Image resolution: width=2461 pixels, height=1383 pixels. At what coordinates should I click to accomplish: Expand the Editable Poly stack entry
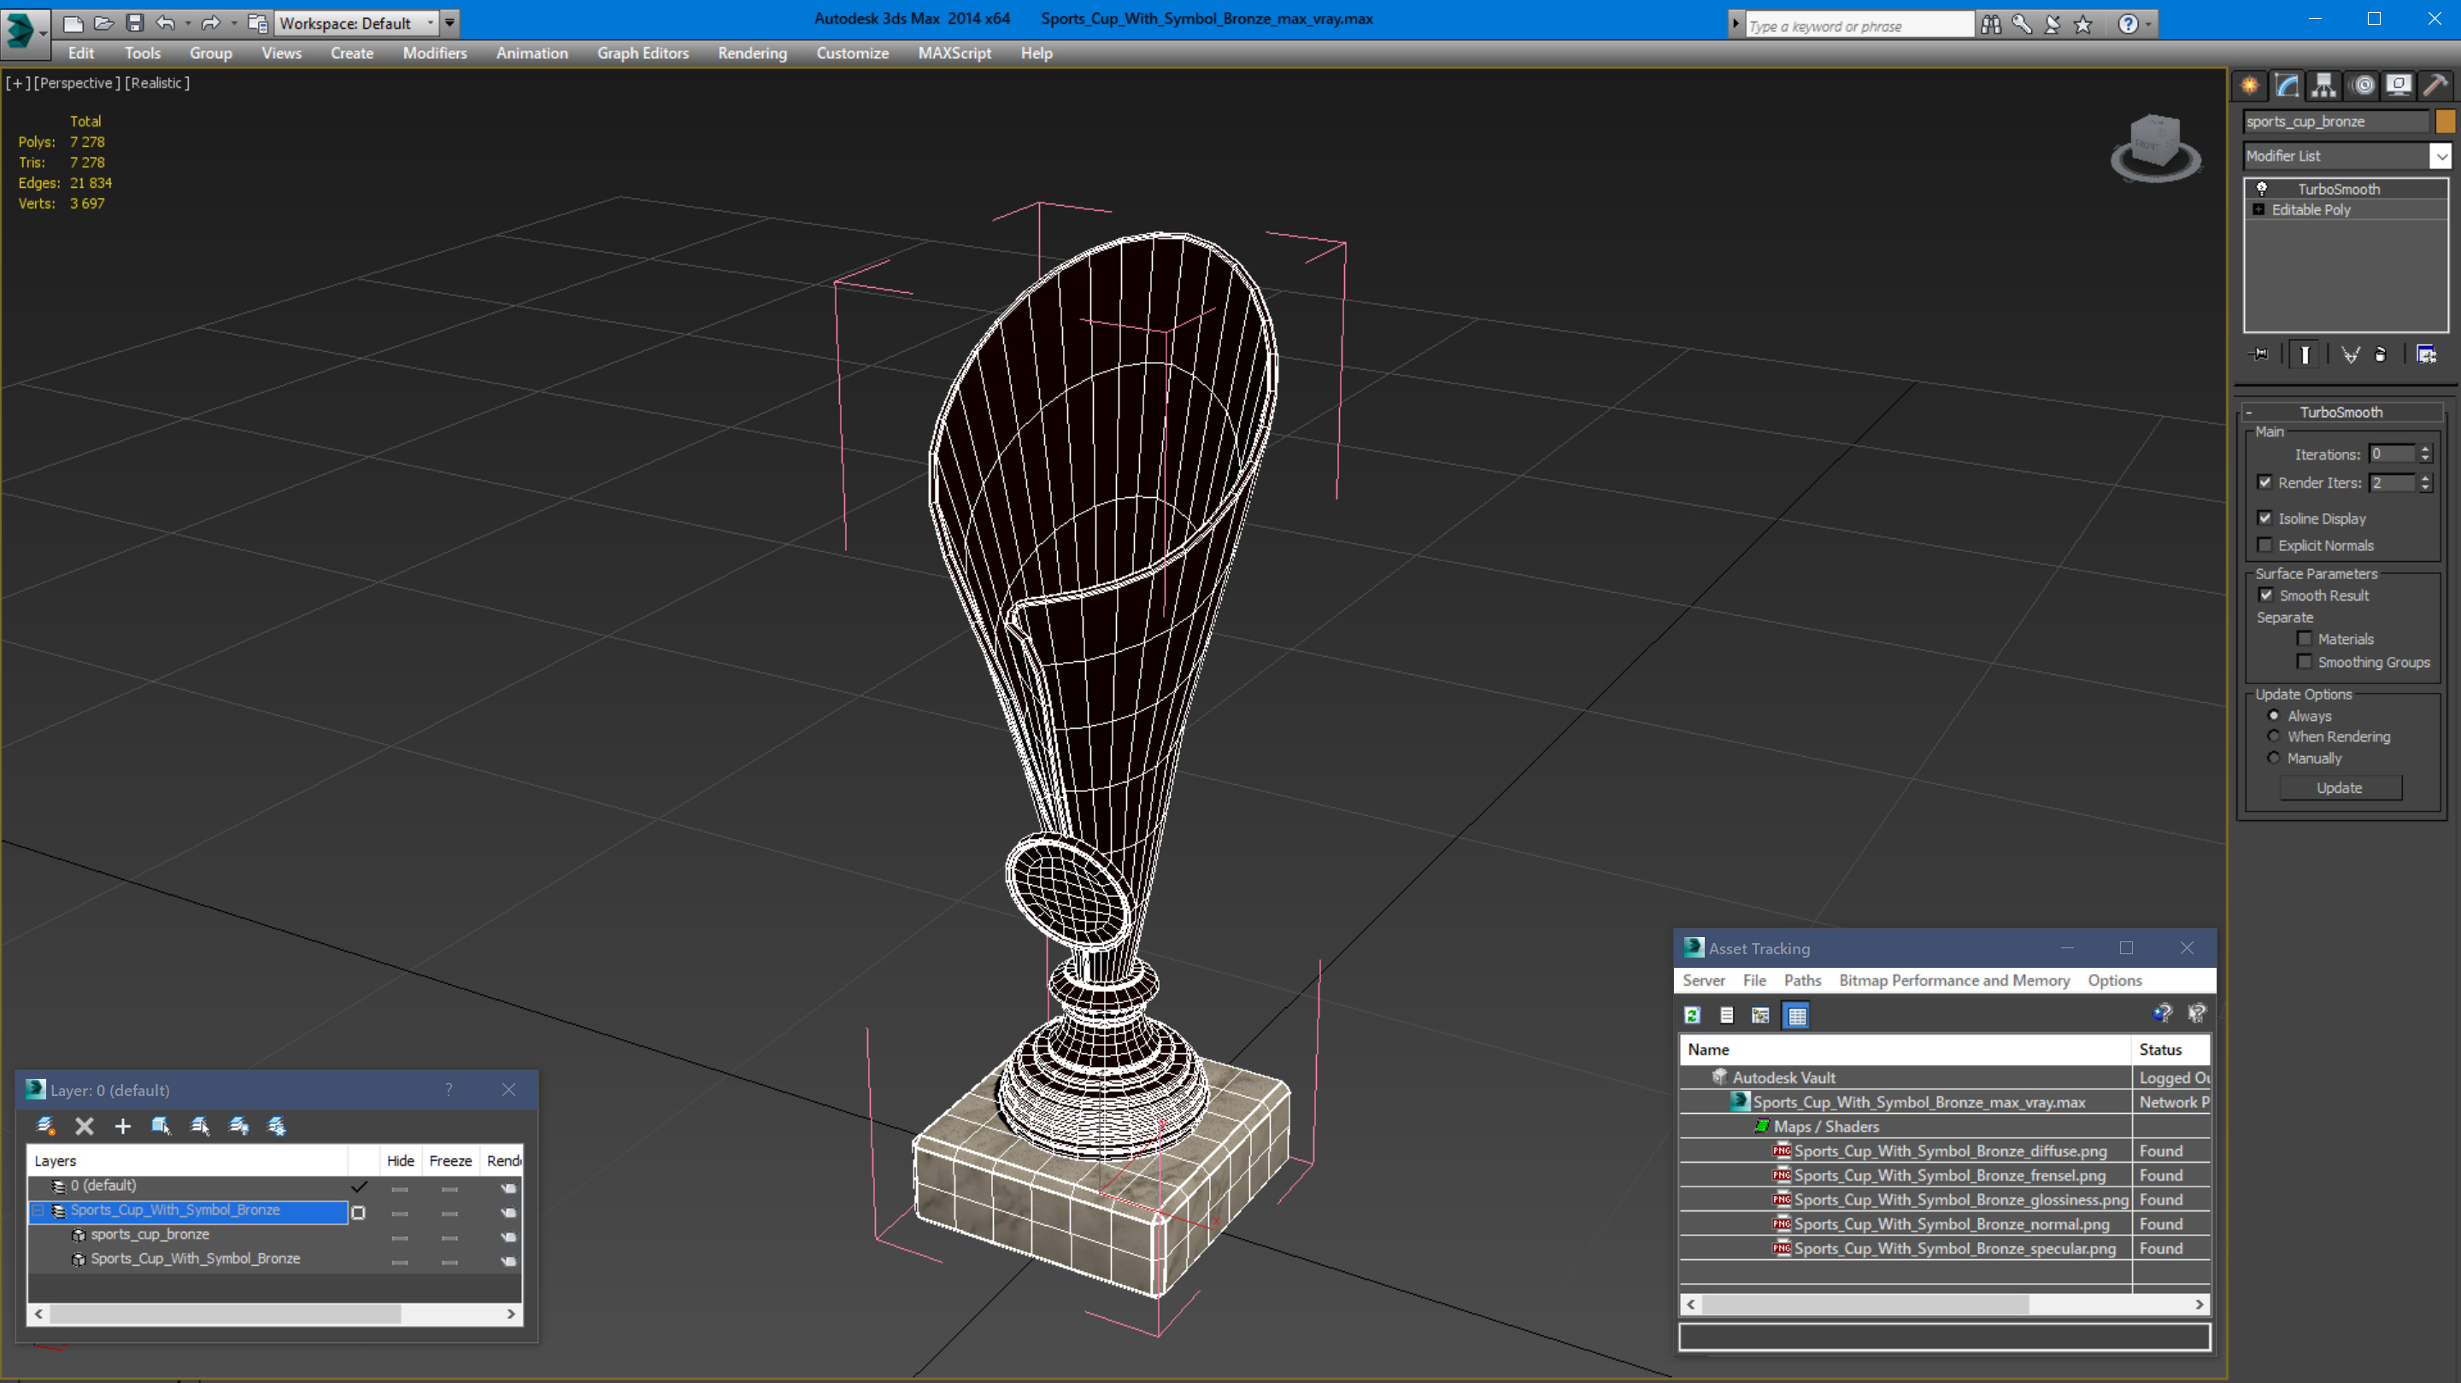click(2258, 209)
